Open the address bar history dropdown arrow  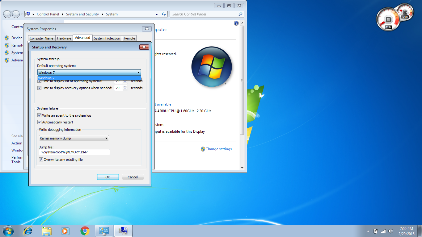pyautogui.click(x=157, y=14)
